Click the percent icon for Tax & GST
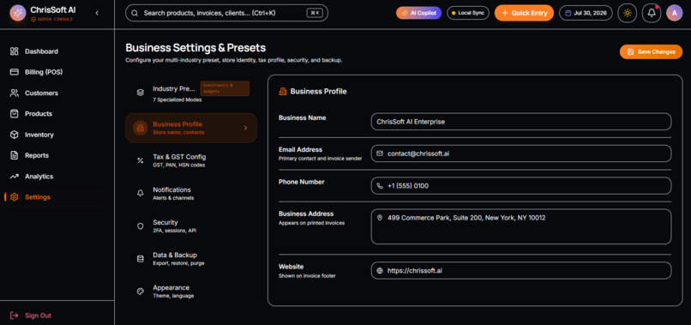Image resolution: width=691 pixels, height=325 pixels. 140,160
